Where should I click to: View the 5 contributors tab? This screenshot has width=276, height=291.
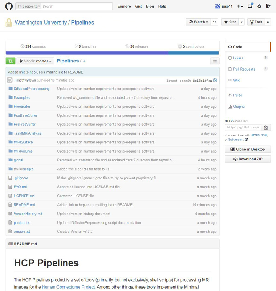click(191, 46)
